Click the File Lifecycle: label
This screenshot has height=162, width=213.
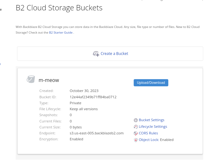(x=50, y=109)
